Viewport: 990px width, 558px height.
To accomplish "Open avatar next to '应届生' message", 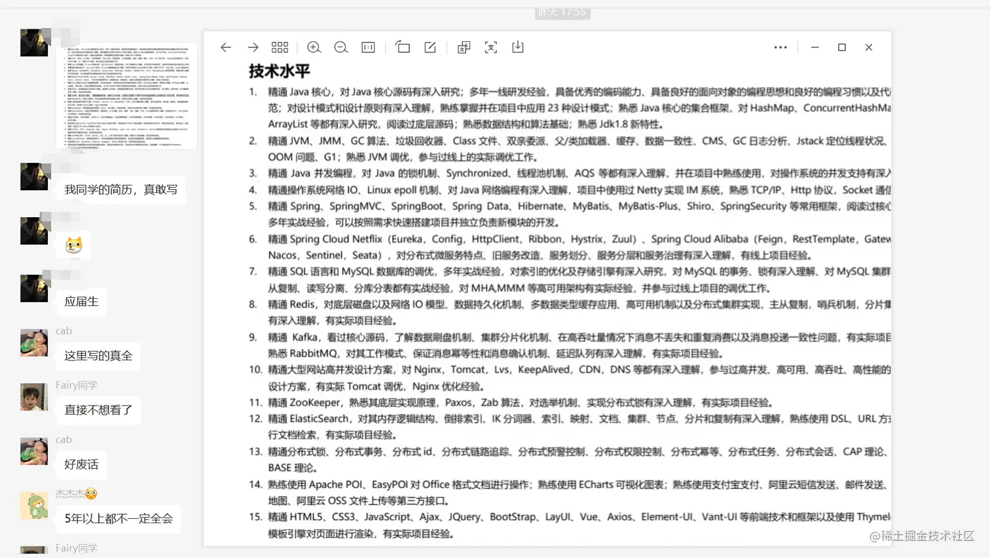I will point(34,288).
